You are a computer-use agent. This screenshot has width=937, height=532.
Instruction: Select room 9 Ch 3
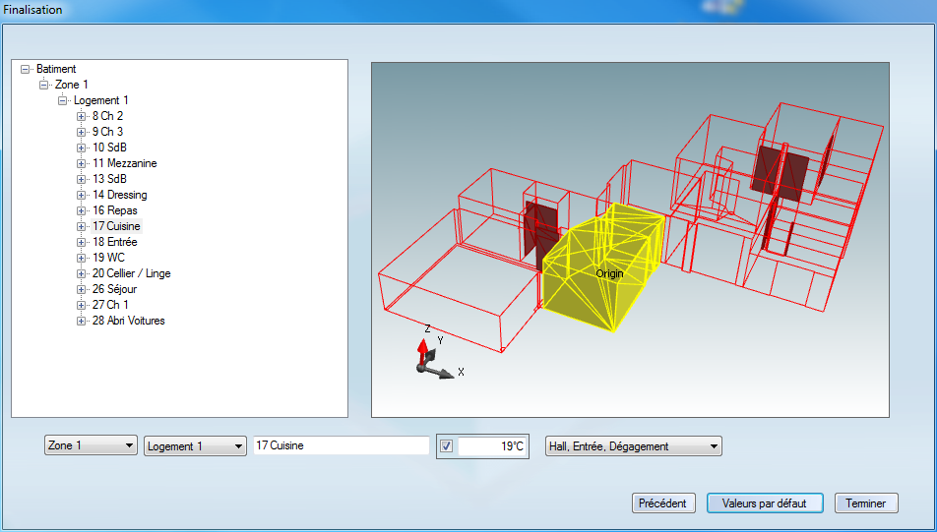coord(107,132)
